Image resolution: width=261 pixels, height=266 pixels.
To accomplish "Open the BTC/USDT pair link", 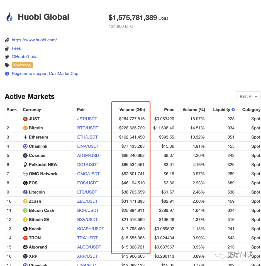I will (87, 128).
